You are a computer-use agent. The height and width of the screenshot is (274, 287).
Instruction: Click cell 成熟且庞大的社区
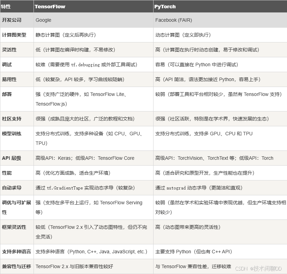pos(93,119)
